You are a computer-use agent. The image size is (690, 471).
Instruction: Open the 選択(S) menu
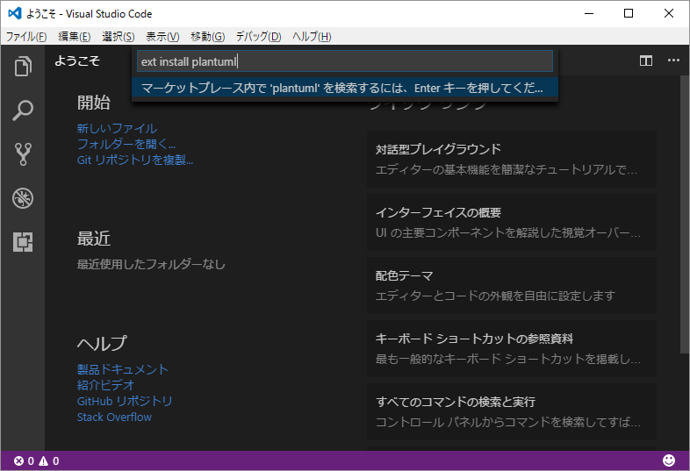click(x=119, y=37)
